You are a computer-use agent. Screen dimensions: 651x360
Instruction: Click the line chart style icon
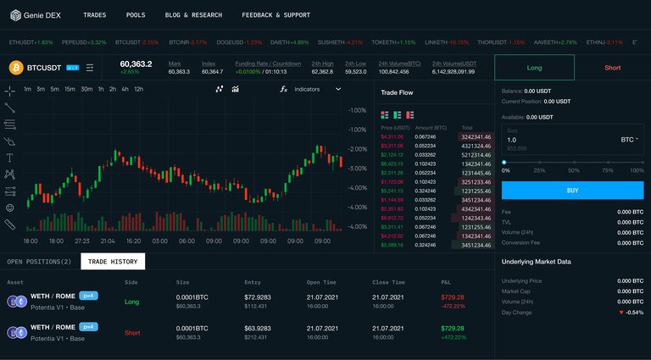pyautogui.click(x=220, y=89)
